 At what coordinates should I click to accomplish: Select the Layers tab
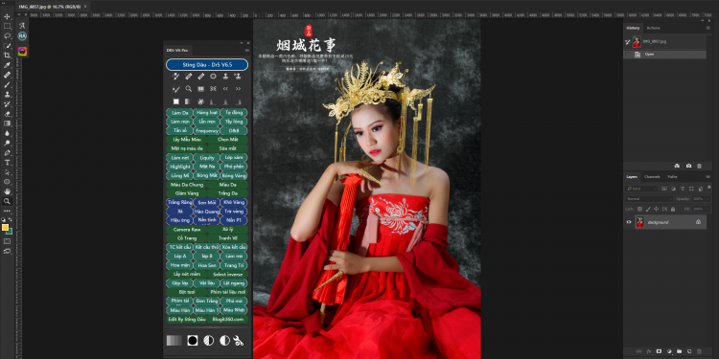tap(632, 177)
